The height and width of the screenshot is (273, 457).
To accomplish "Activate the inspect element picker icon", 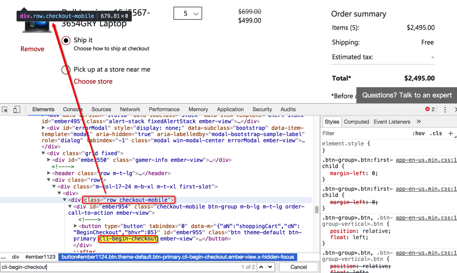I will pyautogui.click(x=5, y=109).
